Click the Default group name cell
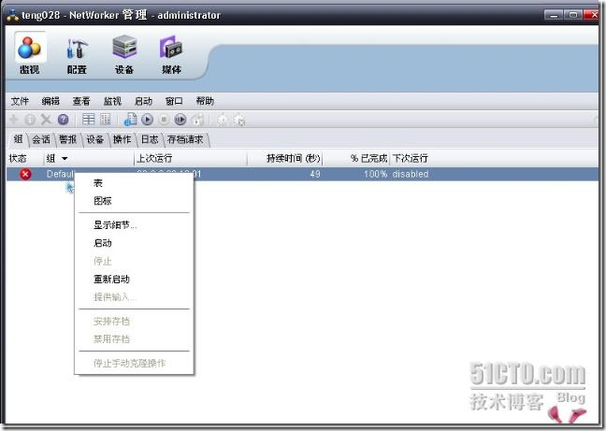Screen dimensions: 606x431 click(x=60, y=174)
